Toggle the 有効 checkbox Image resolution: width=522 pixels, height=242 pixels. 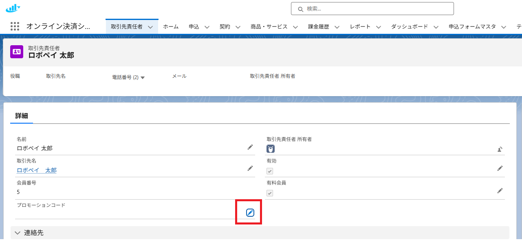(270, 171)
